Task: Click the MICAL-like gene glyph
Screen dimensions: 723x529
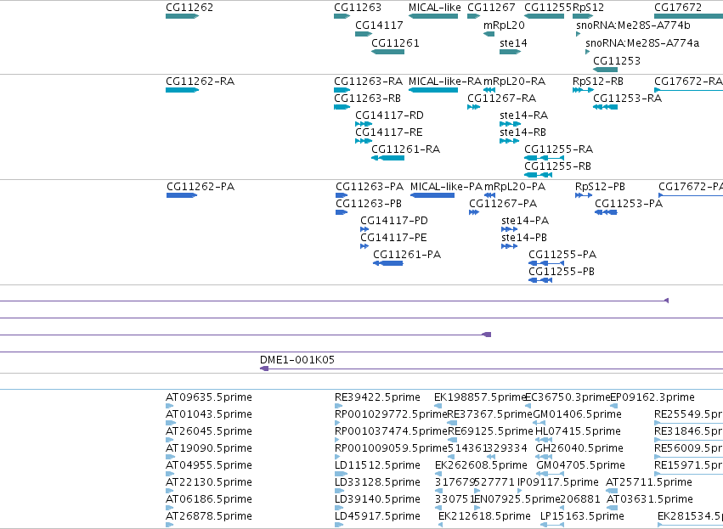Action: click(x=433, y=16)
